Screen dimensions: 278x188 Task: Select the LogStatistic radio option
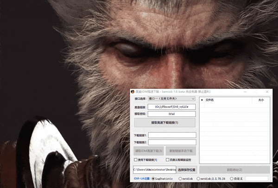click(x=153, y=179)
